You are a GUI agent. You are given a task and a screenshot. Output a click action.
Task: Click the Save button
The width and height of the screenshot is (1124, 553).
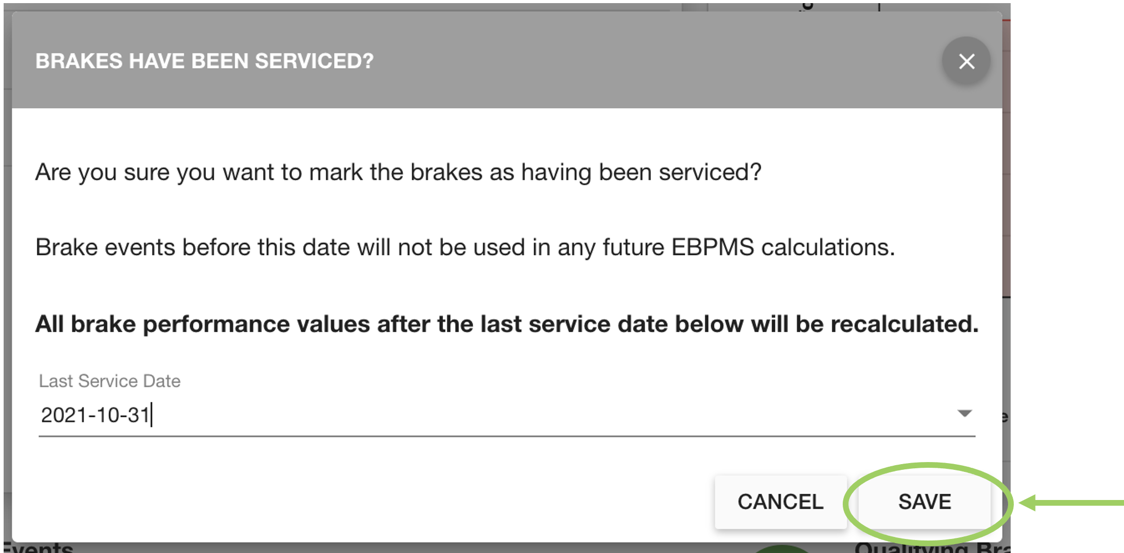[x=924, y=502]
